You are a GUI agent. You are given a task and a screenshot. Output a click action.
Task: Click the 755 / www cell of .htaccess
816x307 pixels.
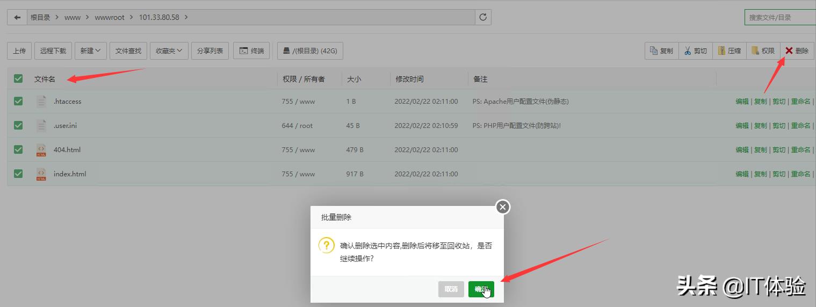[298, 101]
